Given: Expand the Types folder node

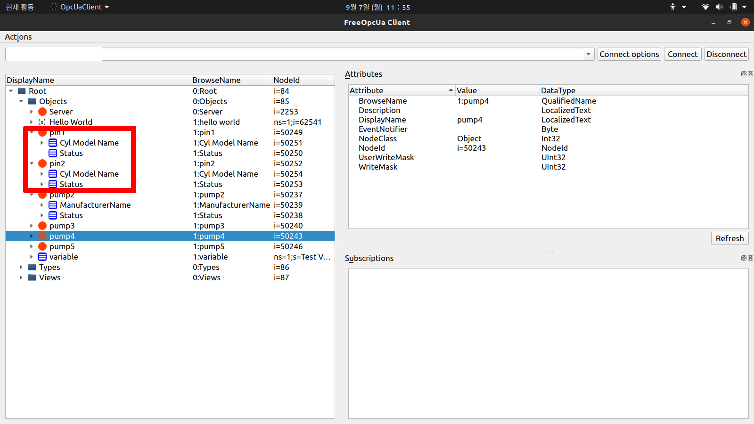Looking at the screenshot, I should pos(21,267).
